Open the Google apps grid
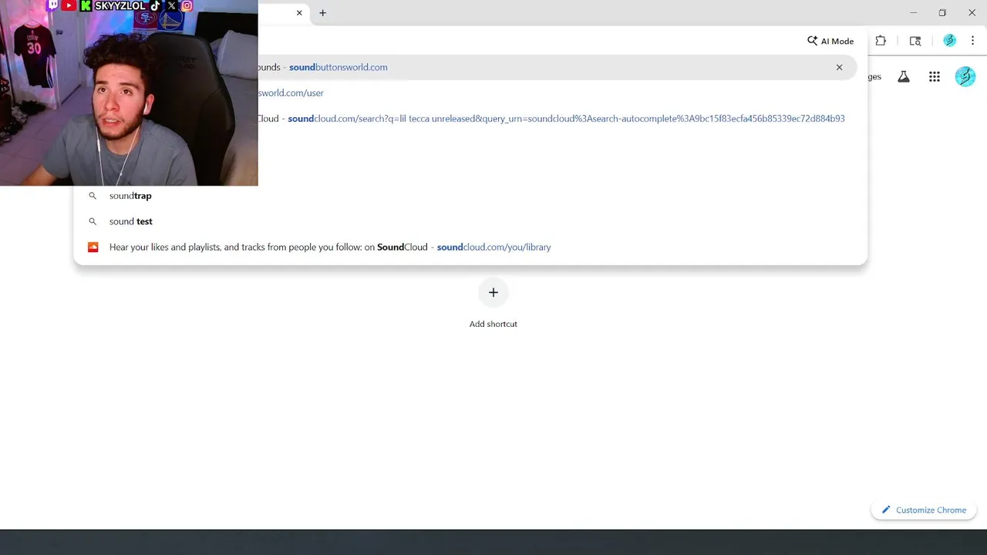The width and height of the screenshot is (987, 555). (x=935, y=76)
